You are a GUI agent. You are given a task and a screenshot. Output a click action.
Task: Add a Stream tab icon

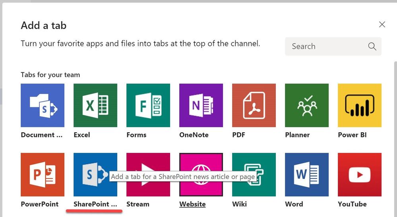click(148, 175)
